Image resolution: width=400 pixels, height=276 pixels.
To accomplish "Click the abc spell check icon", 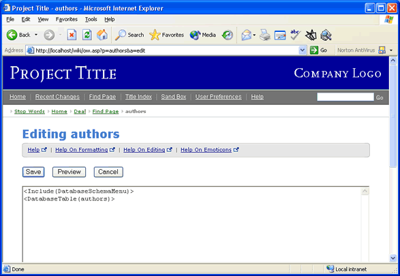I will [x=295, y=35].
